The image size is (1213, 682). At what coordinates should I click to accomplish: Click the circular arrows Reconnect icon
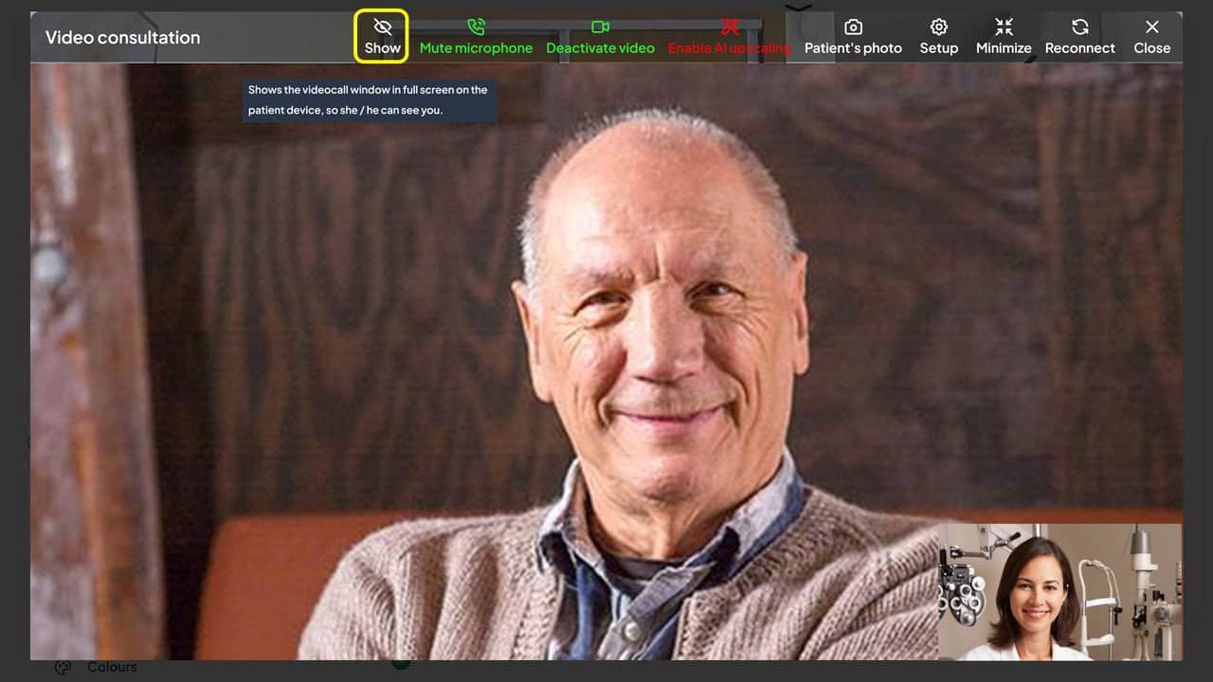[1079, 27]
